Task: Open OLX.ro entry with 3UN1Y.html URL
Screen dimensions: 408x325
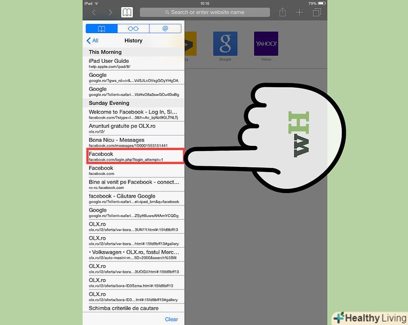Action: (x=134, y=227)
